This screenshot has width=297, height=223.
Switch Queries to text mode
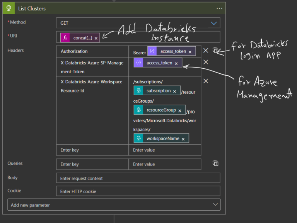click(215, 163)
